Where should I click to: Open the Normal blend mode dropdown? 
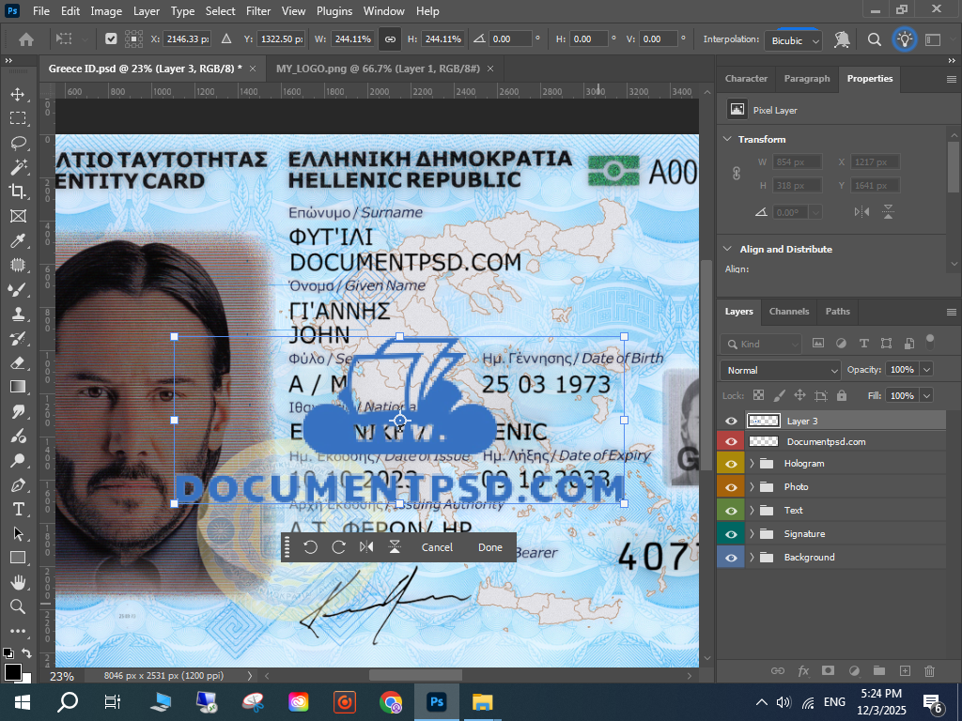point(780,370)
